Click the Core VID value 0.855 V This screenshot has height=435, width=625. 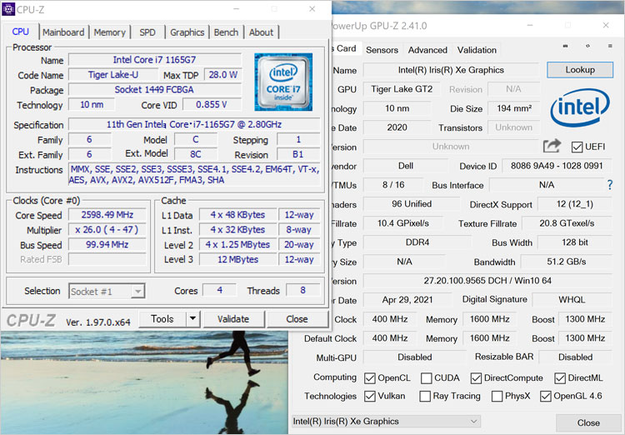click(212, 104)
